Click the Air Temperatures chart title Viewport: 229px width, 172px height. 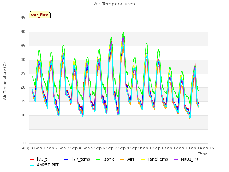coord(114,4)
